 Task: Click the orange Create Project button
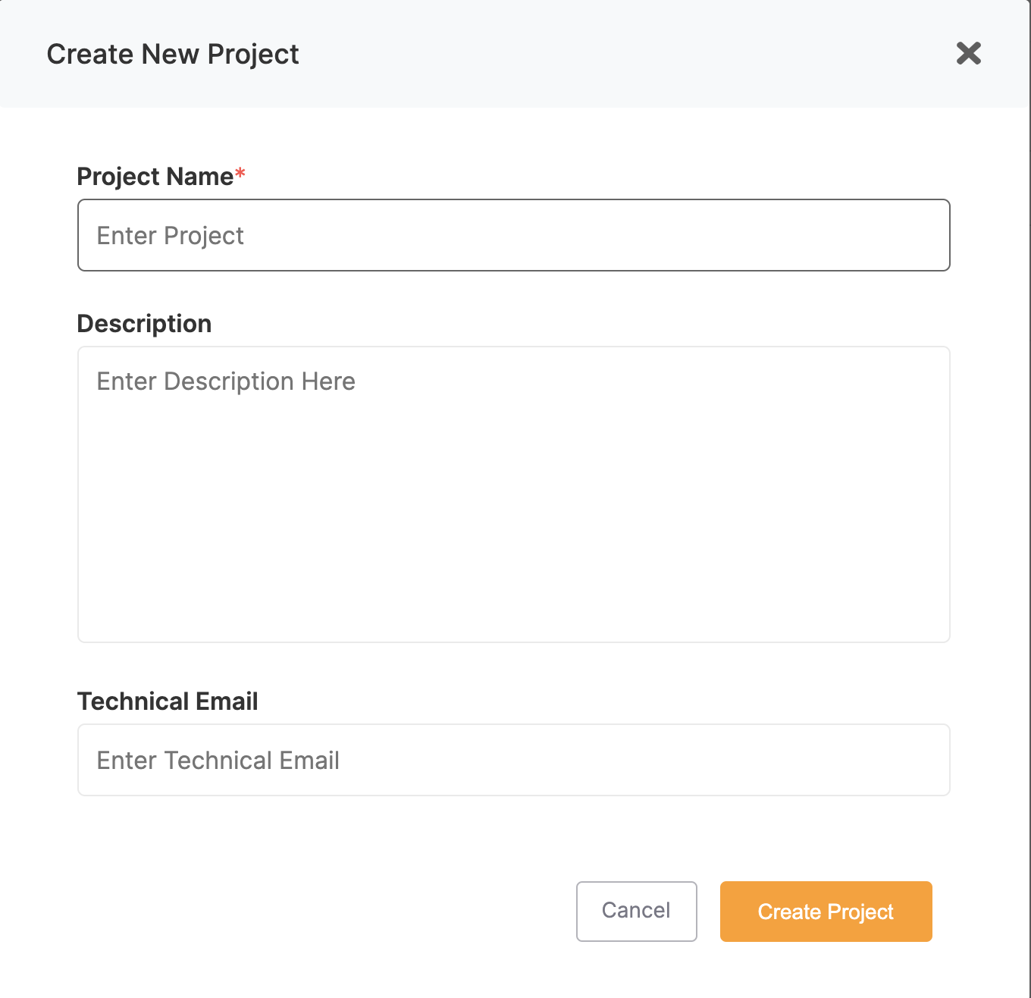tap(826, 912)
